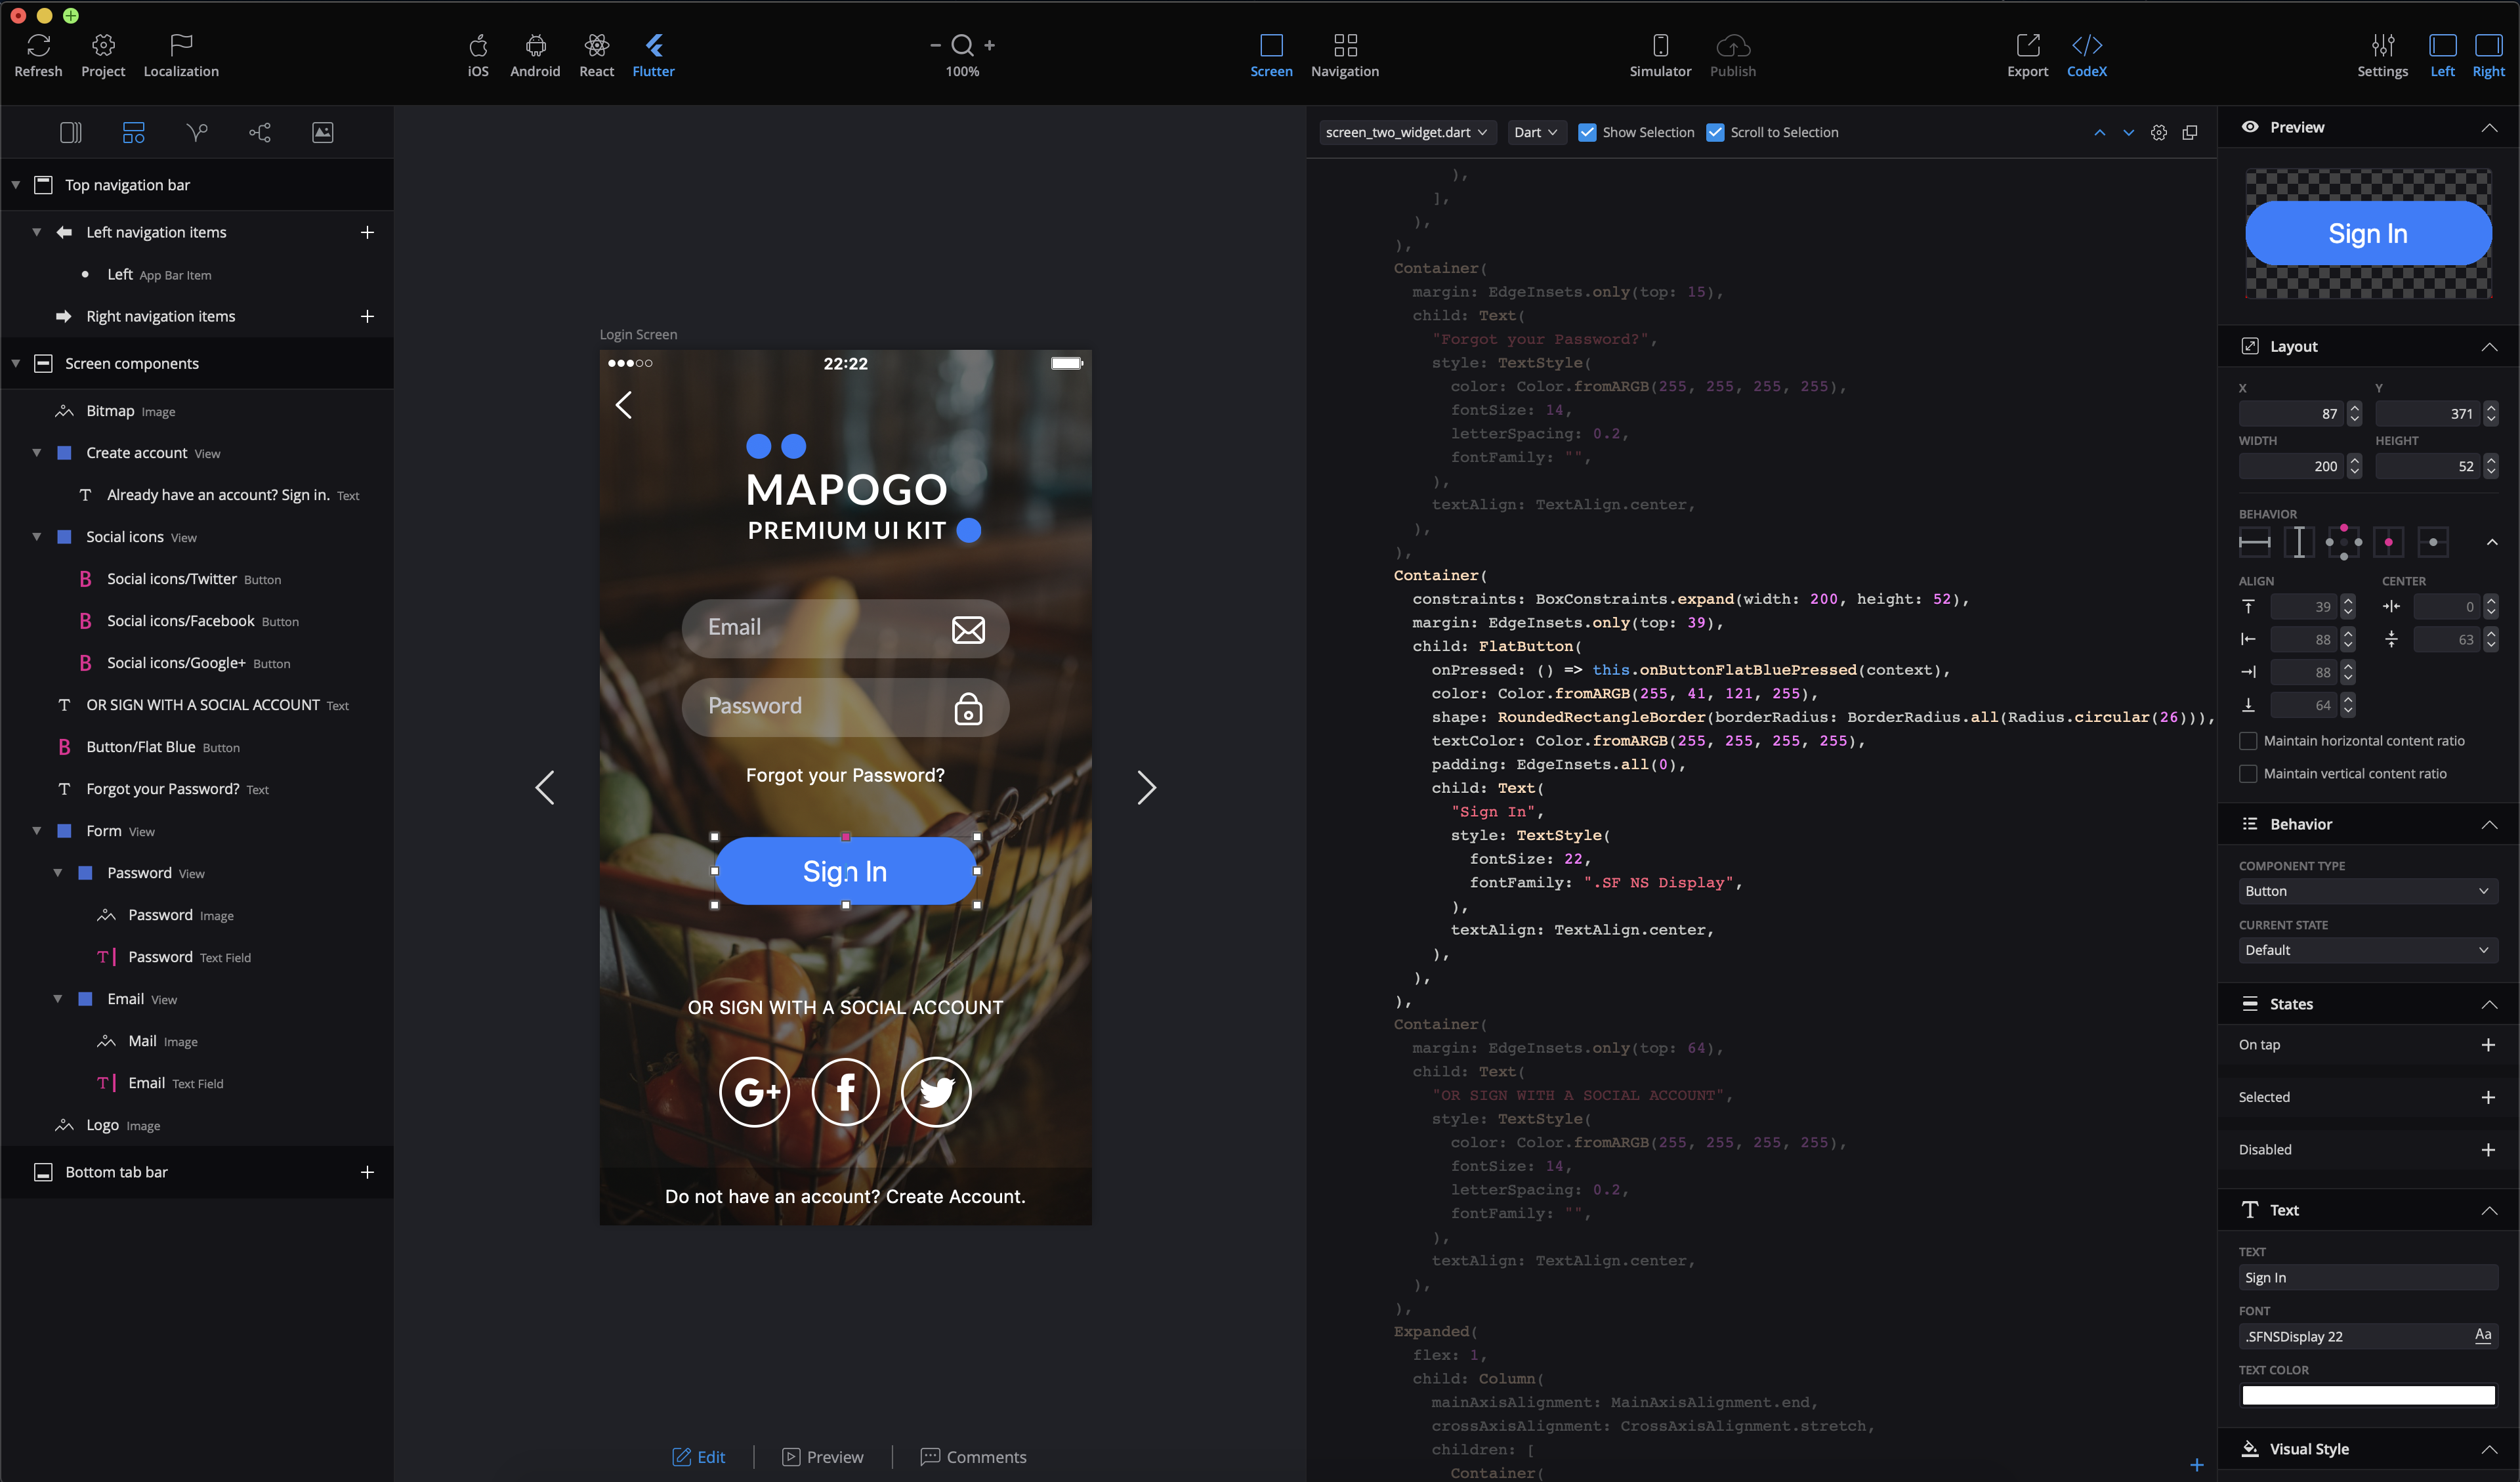Click the Refresh icon in toolbar
The image size is (2520, 1482).
click(38, 45)
